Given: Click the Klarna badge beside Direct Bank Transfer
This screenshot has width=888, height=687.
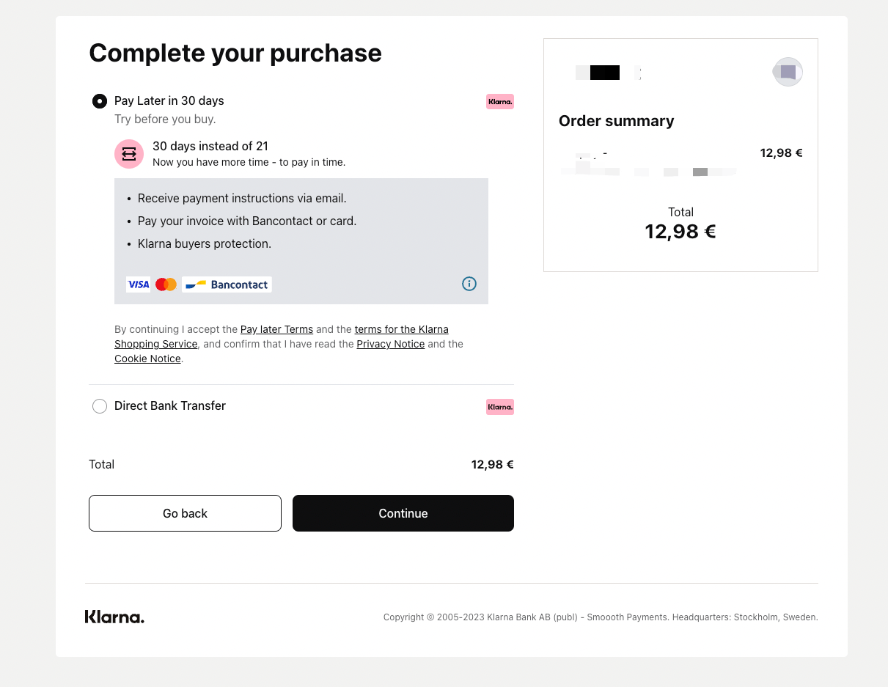Looking at the screenshot, I should coord(499,406).
